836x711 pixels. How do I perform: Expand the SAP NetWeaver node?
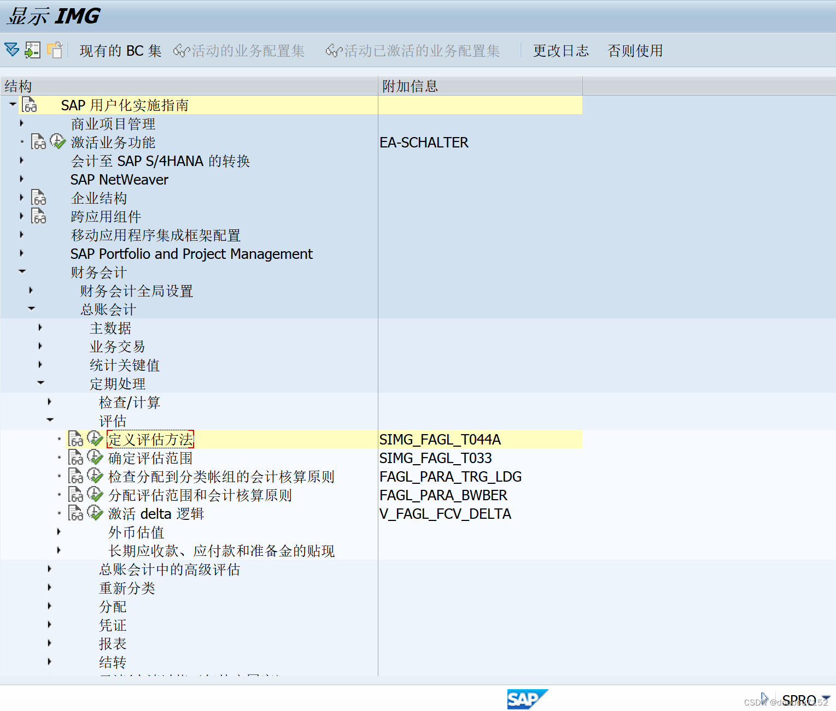[22, 179]
